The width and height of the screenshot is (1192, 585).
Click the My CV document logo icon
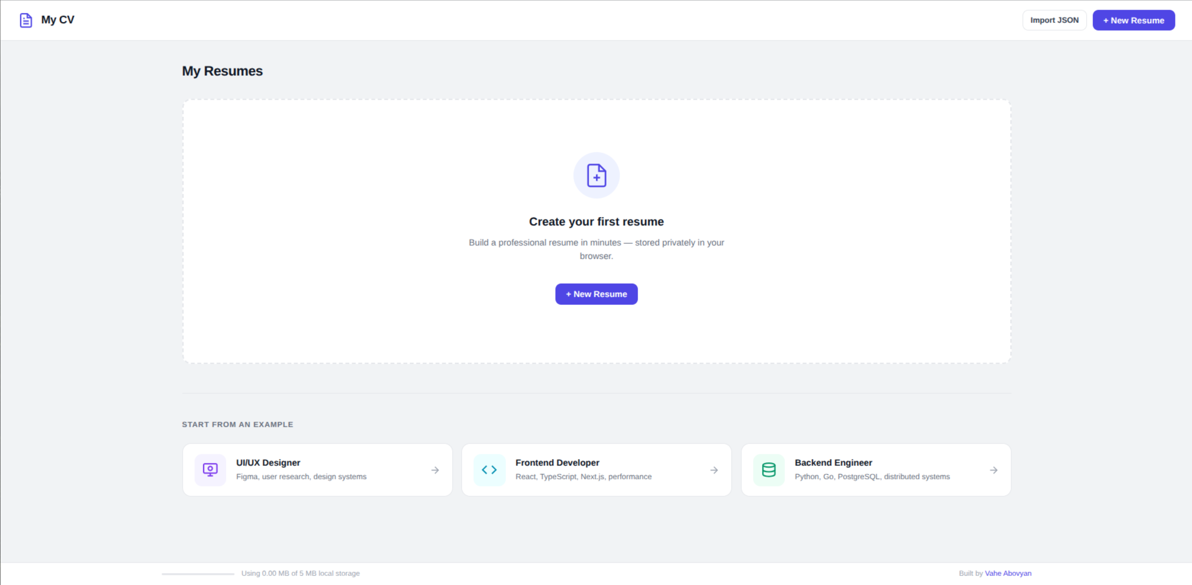(25, 20)
